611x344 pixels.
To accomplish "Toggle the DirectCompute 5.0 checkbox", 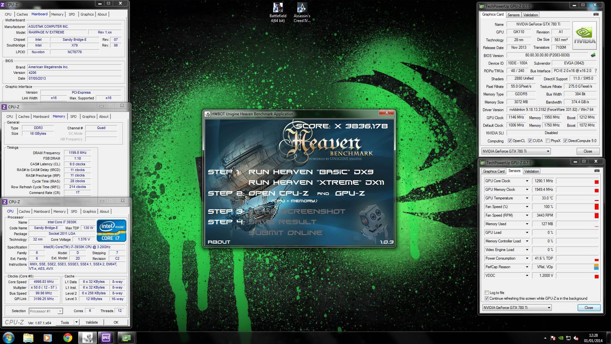I will pyautogui.click(x=565, y=141).
